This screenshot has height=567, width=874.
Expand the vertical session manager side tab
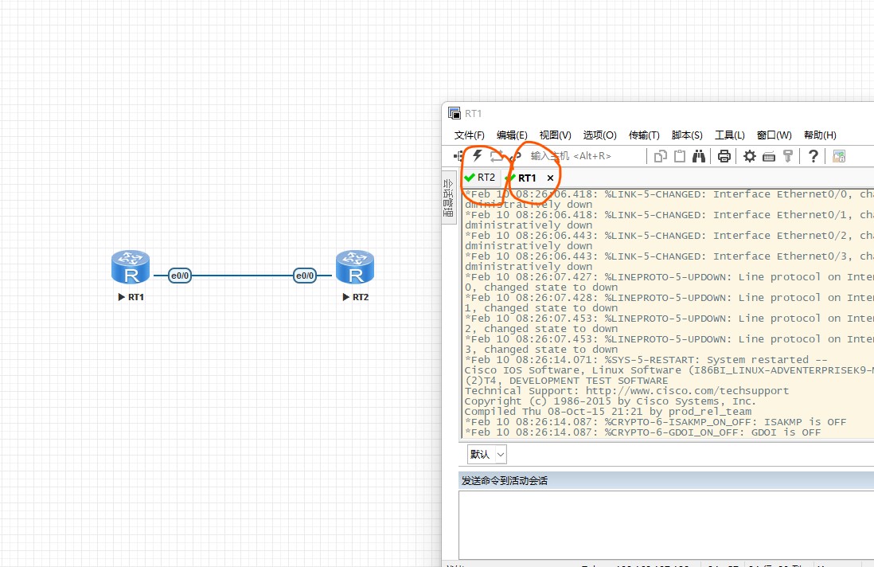pos(448,198)
